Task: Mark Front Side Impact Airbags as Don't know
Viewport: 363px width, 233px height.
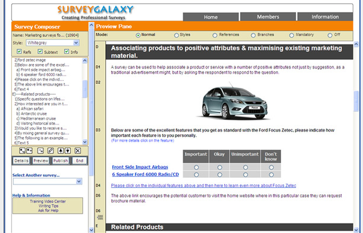Action: click(271, 167)
